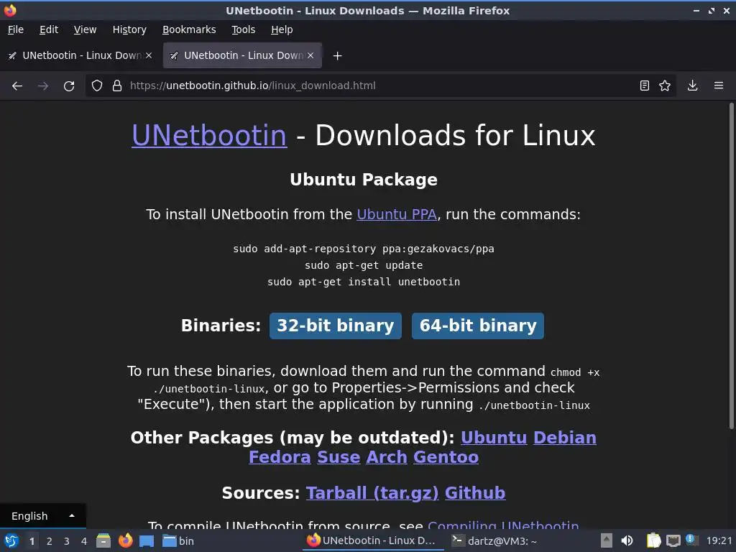Open the History menu
736x552 pixels.
click(x=129, y=29)
